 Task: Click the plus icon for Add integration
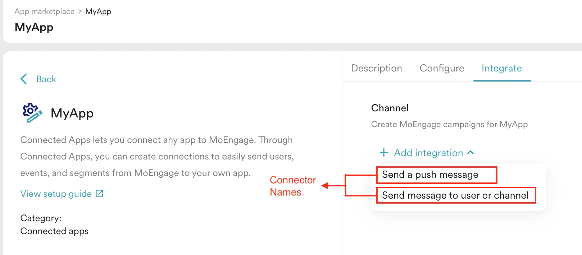384,153
